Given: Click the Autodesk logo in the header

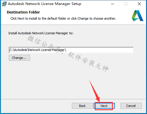Looking at the screenshot, I should pyautogui.click(x=138, y=16).
